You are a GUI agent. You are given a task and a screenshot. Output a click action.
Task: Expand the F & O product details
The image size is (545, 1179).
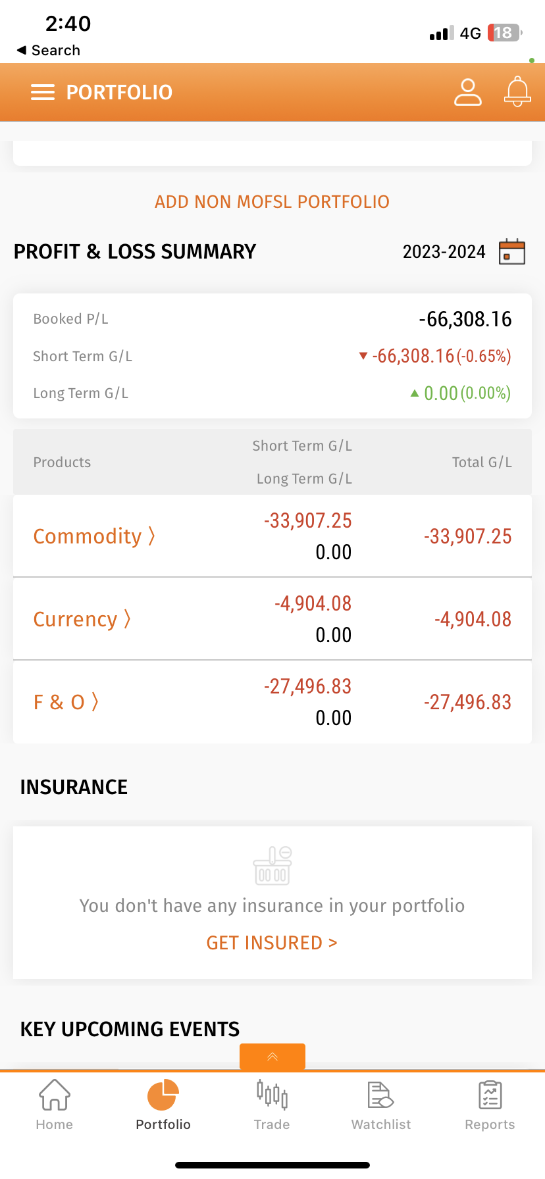pyautogui.click(x=66, y=702)
